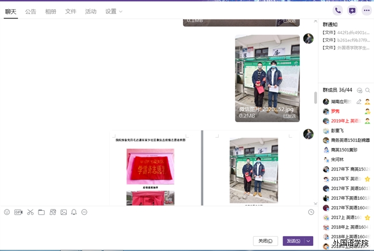
Task: Select member 2019年上 英语
Action: (345, 121)
